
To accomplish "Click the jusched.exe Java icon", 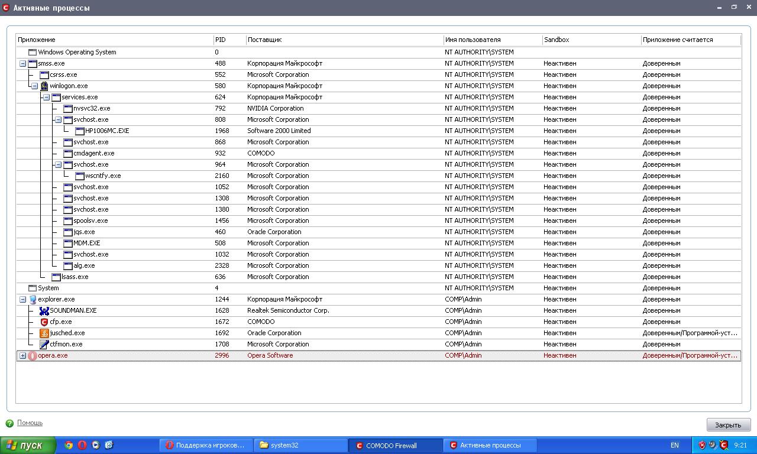I will click(x=44, y=333).
